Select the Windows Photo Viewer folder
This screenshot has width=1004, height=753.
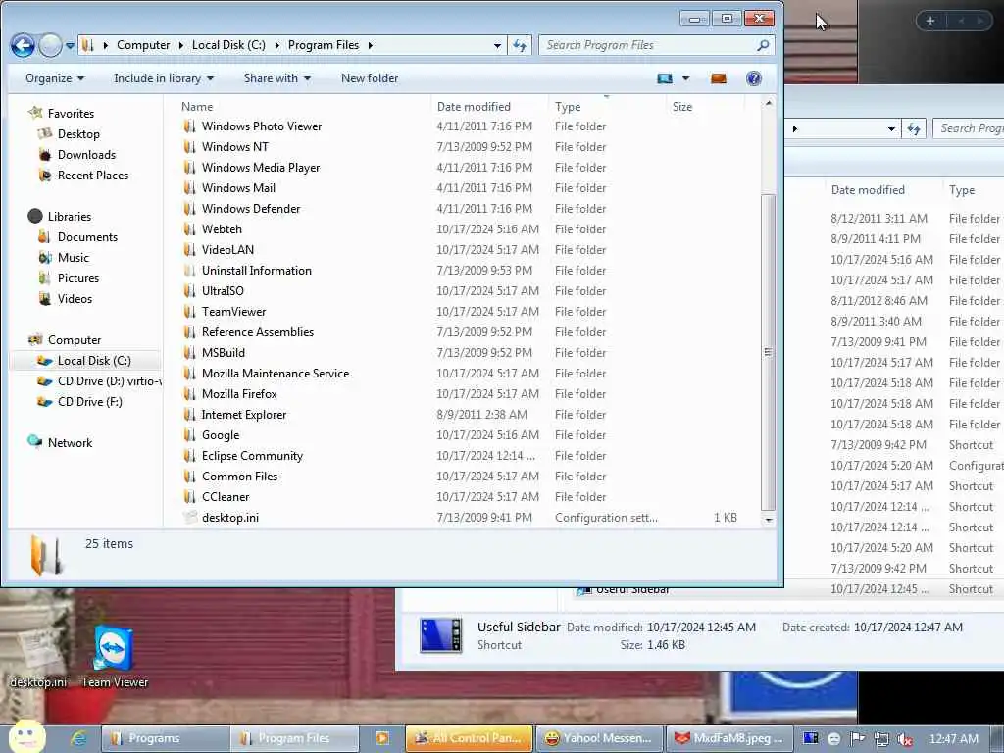point(262,126)
